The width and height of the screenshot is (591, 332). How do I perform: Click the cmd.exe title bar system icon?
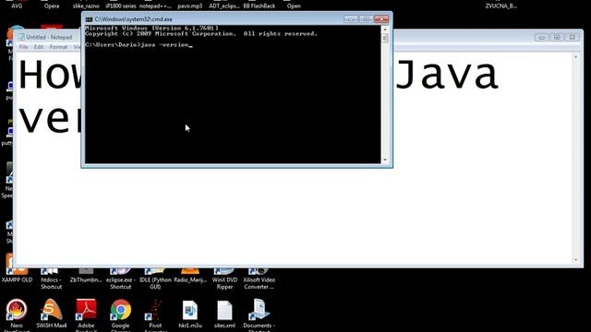[x=89, y=19]
